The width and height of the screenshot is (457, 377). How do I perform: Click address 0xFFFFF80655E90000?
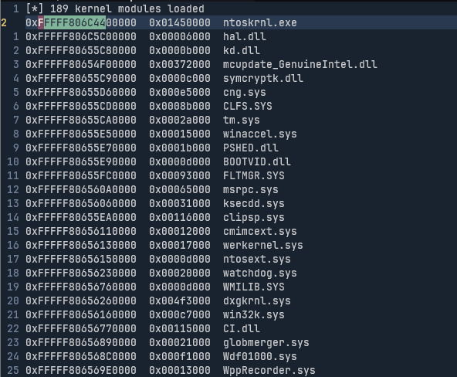pyautogui.click(x=81, y=161)
